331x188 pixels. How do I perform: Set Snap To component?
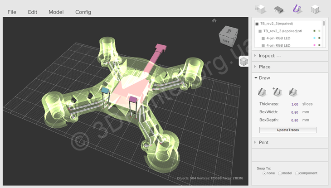[x=297, y=174]
